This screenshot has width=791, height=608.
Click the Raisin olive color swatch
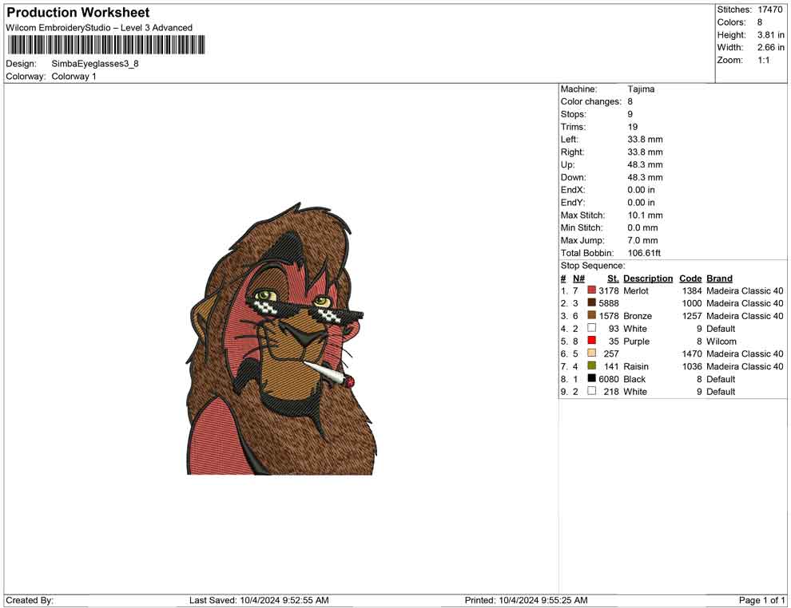(592, 365)
